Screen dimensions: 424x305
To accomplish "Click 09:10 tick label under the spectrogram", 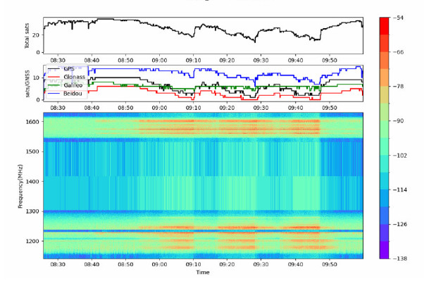I will (x=193, y=265).
